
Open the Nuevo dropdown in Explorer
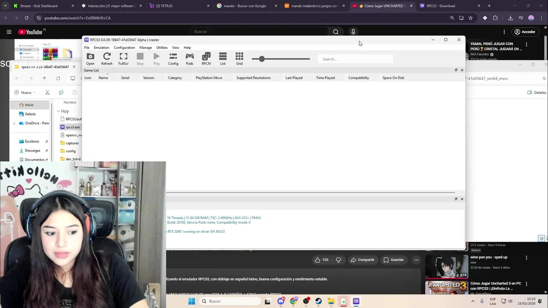pos(24,92)
